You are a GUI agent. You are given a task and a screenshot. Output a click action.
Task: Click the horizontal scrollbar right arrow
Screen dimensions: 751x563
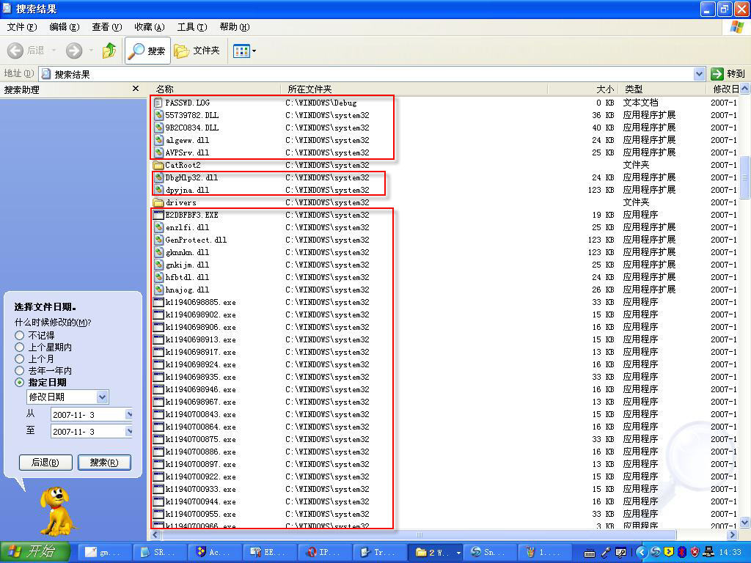[x=733, y=534]
